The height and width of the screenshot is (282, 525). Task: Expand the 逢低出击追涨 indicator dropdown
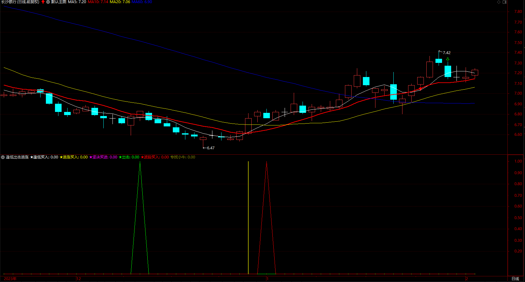click(x=3, y=157)
